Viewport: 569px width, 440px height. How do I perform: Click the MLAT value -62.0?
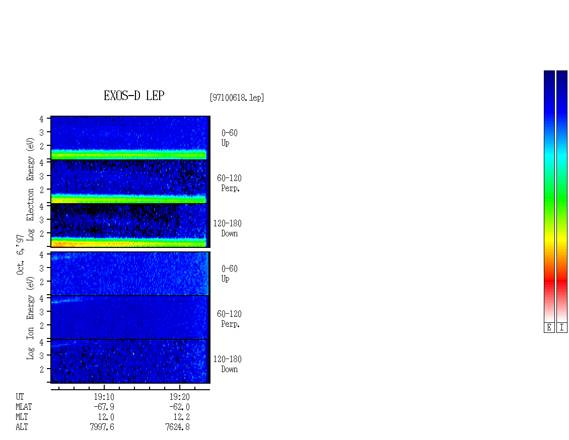point(179,407)
